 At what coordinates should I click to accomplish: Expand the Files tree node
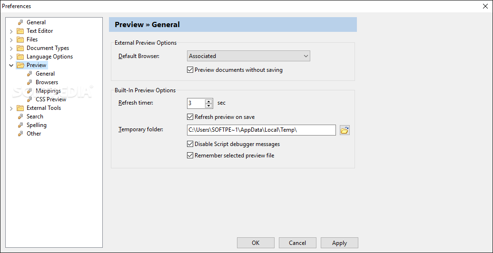pyautogui.click(x=11, y=39)
